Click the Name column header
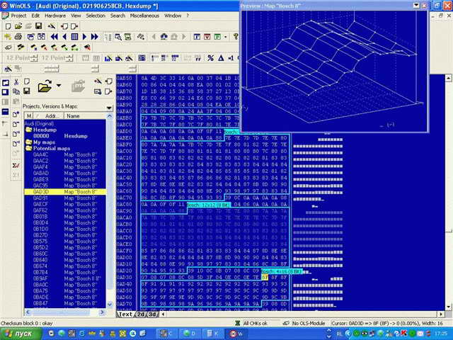 (74, 115)
